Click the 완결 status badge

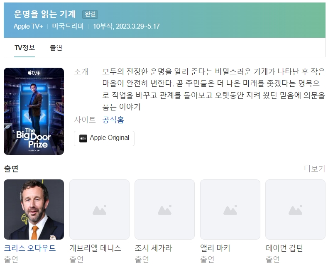[x=90, y=14]
